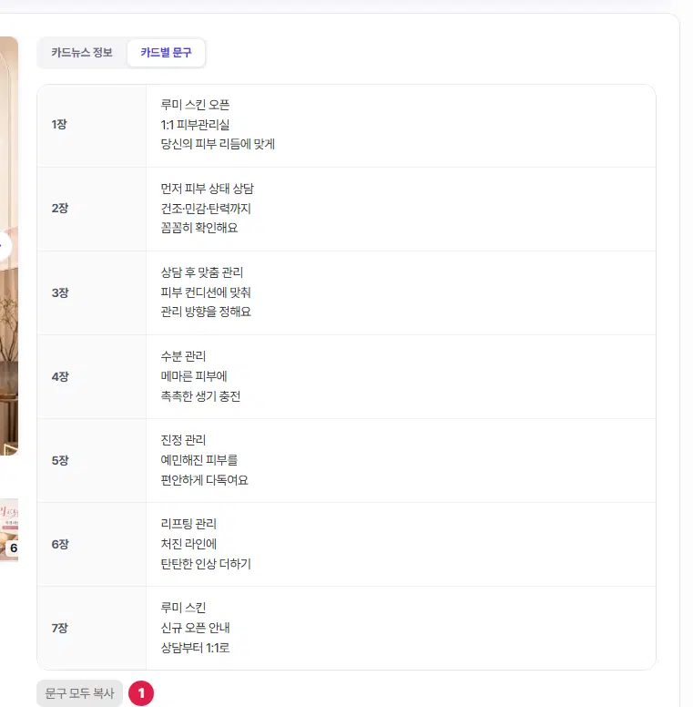Screen dimensions: 693x707
Task: Click the 6장 row label
Action: click(60, 544)
